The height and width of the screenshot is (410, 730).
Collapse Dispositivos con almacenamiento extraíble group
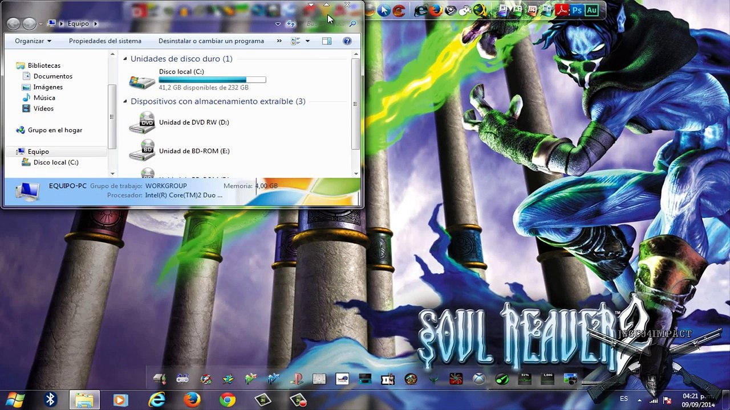125,101
